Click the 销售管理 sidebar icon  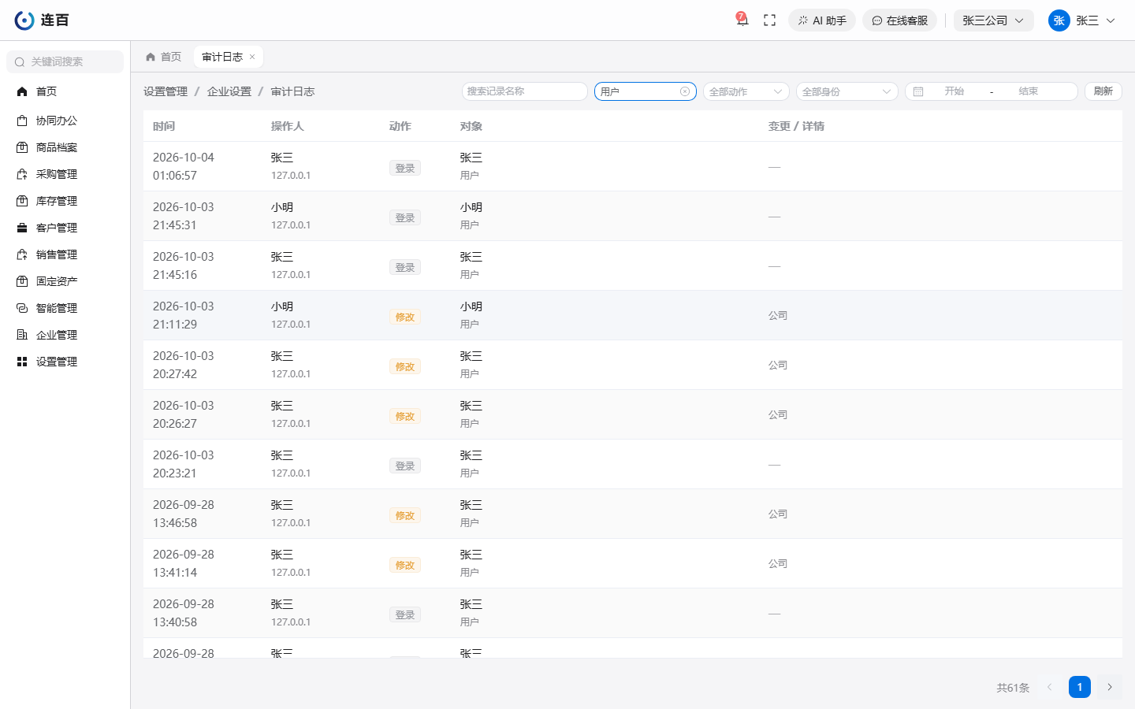22,254
